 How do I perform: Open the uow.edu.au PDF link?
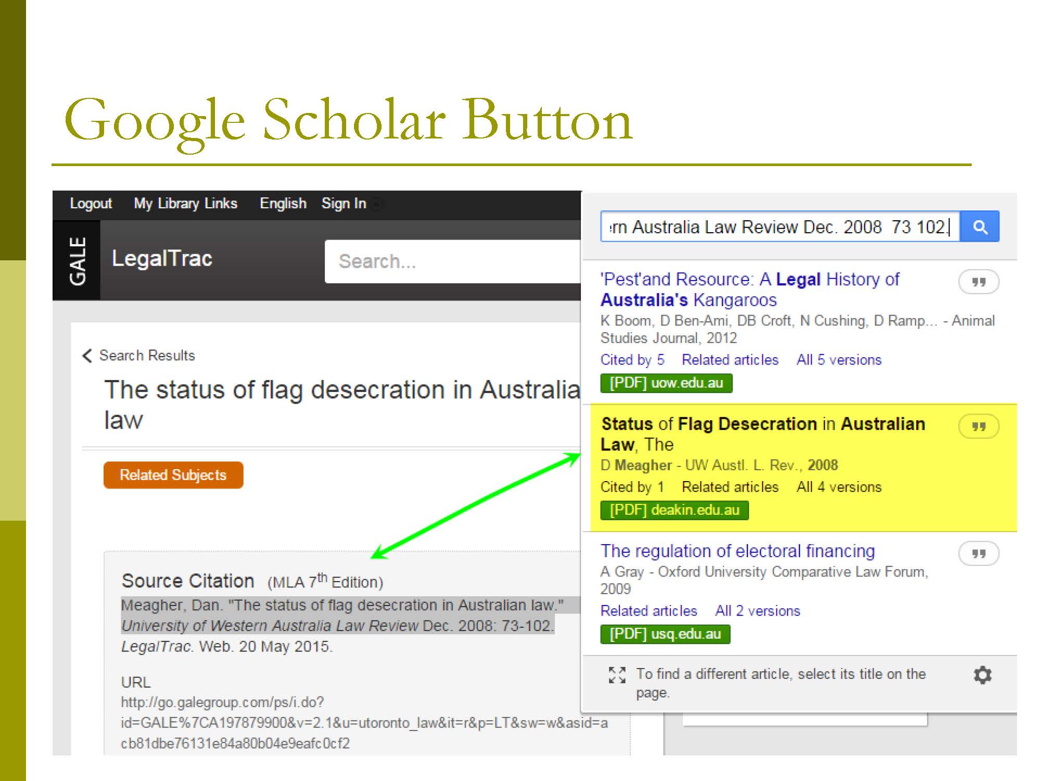[666, 383]
